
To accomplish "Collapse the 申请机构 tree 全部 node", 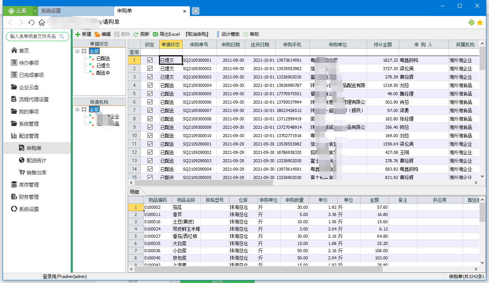I will (x=78, y=109).
